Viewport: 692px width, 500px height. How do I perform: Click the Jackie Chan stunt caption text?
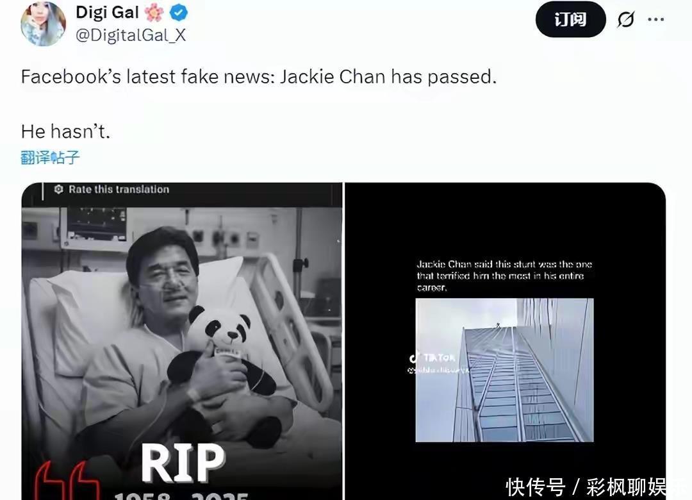click(x=504, y=276)
